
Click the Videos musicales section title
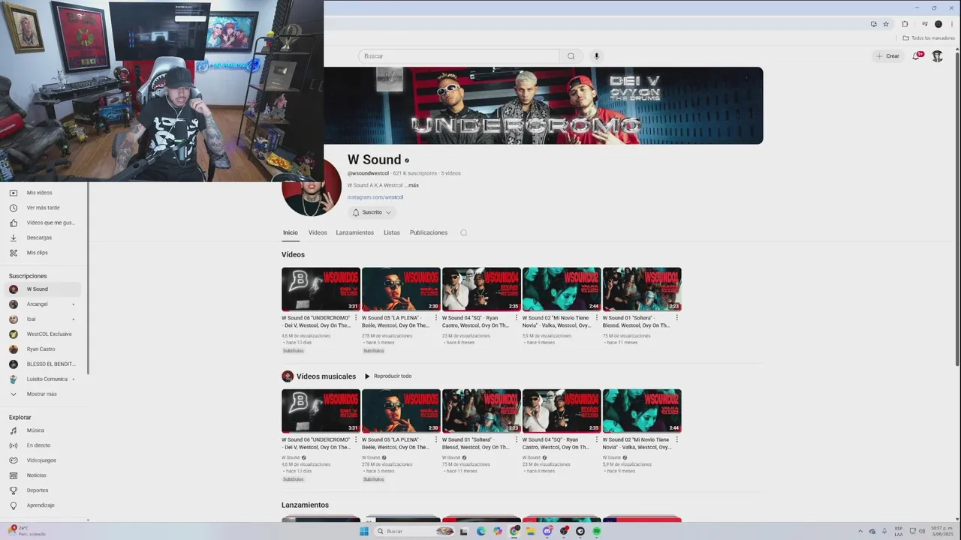click(x=326, y=376)
